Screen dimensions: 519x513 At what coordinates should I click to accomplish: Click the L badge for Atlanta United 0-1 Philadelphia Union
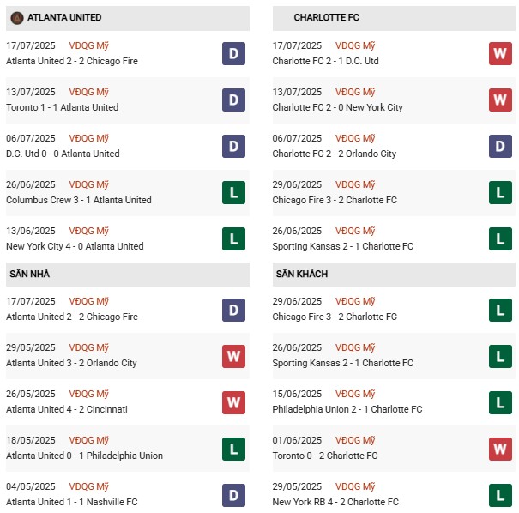233,449
